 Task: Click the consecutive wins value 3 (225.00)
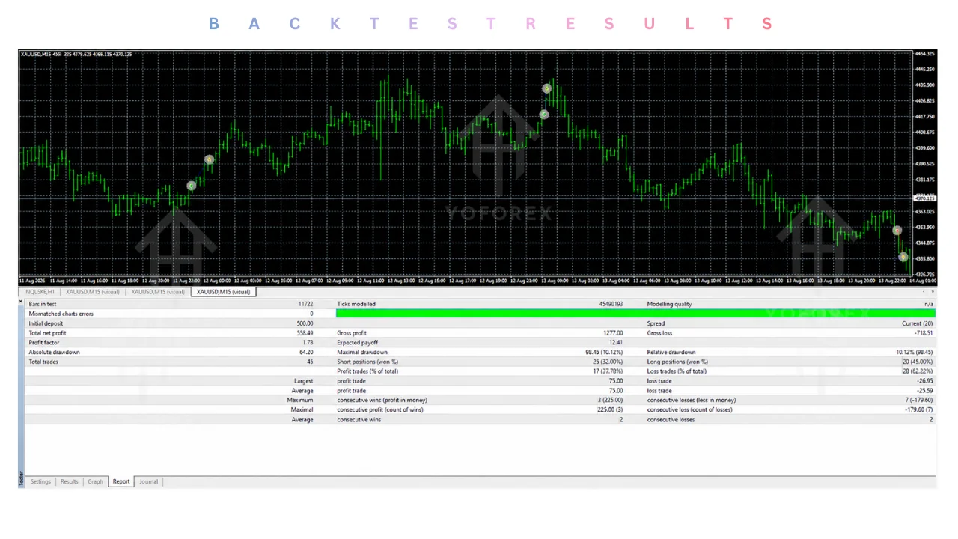(609, 400)
